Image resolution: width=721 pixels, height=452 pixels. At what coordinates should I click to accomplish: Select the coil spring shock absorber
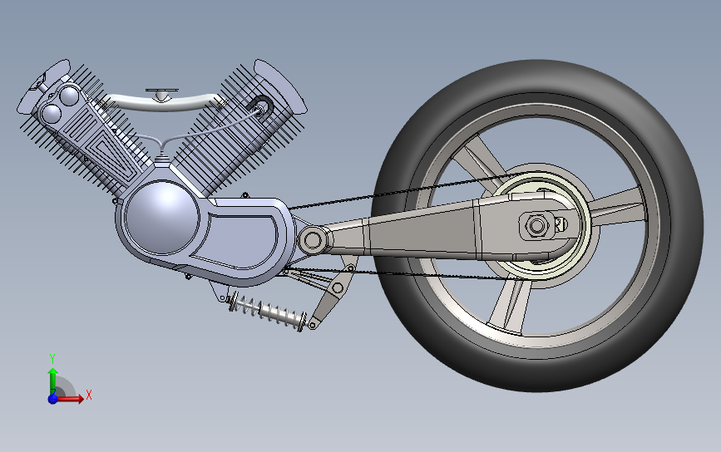(x=268, y=312)
